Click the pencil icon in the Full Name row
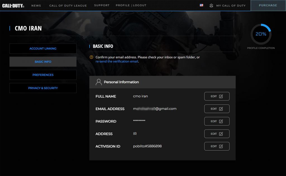 [x=221, y=96]
